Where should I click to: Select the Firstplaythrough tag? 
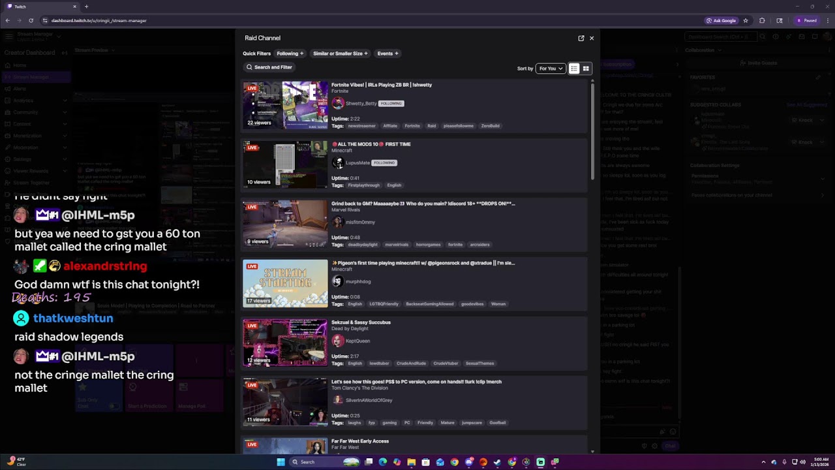tap(363, 185)
